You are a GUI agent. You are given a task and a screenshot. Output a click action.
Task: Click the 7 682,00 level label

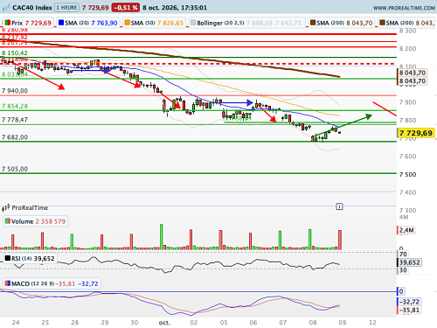click(15, 137)
